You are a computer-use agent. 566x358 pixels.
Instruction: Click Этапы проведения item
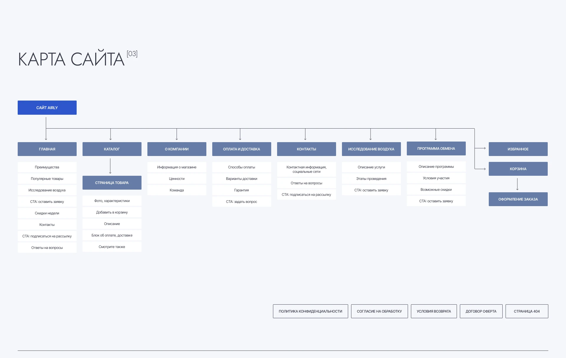click(371, 178)
